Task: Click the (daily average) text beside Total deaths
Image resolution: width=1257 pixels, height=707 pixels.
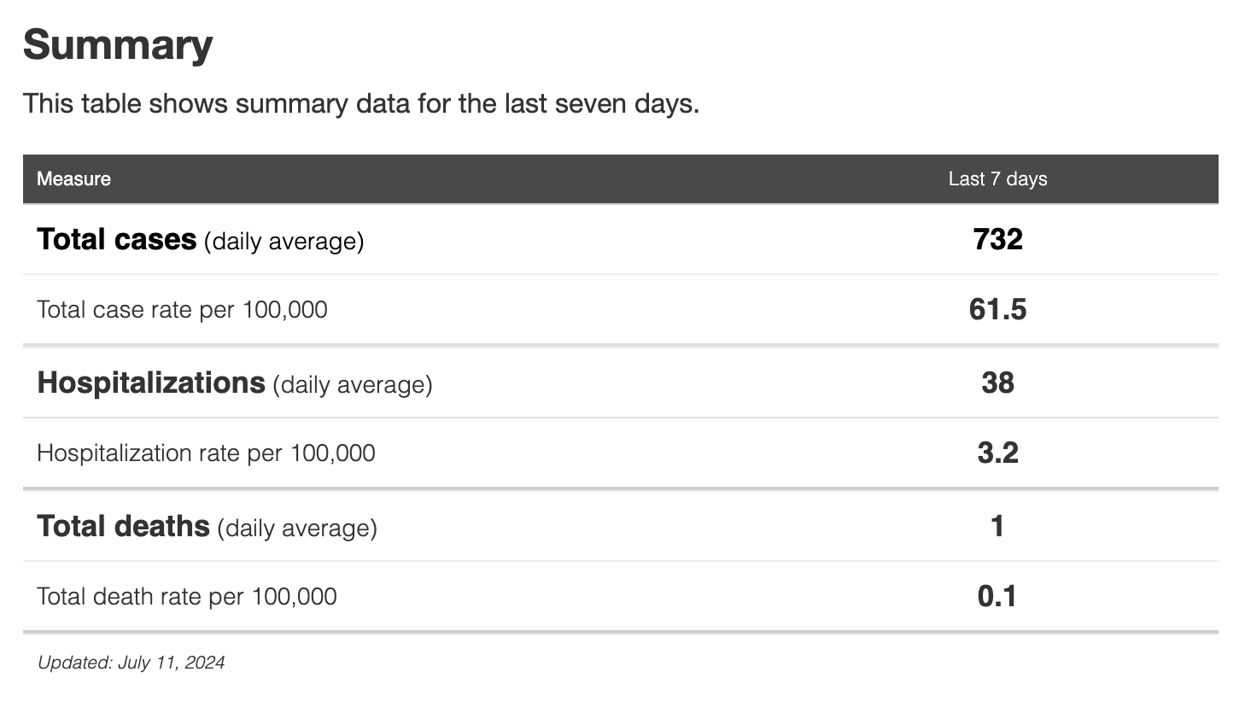Action: [297, 529]
